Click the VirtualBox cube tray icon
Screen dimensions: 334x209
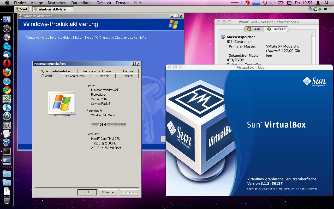point(320,9)
